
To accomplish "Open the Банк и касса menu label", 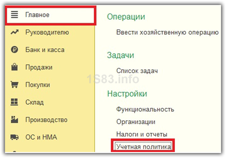I will coord(45,50).
